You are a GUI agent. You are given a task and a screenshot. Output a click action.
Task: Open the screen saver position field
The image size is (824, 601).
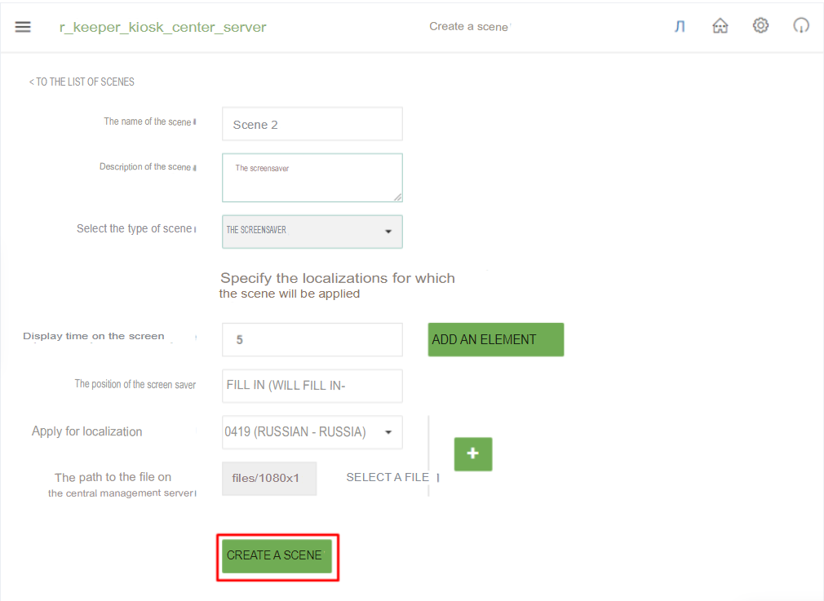point(312,385)
